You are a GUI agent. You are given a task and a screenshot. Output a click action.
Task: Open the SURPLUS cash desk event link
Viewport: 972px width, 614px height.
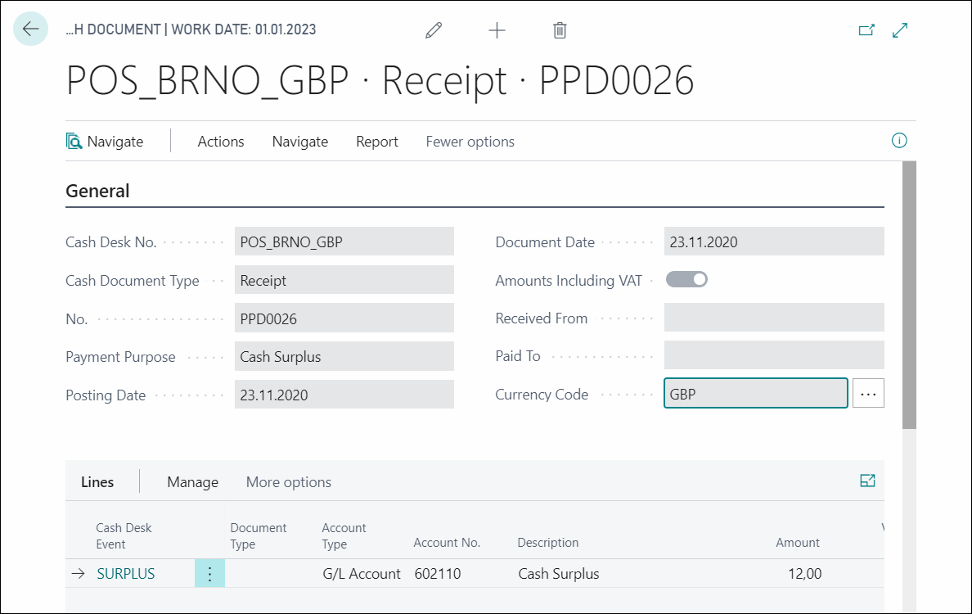(126, 574)
